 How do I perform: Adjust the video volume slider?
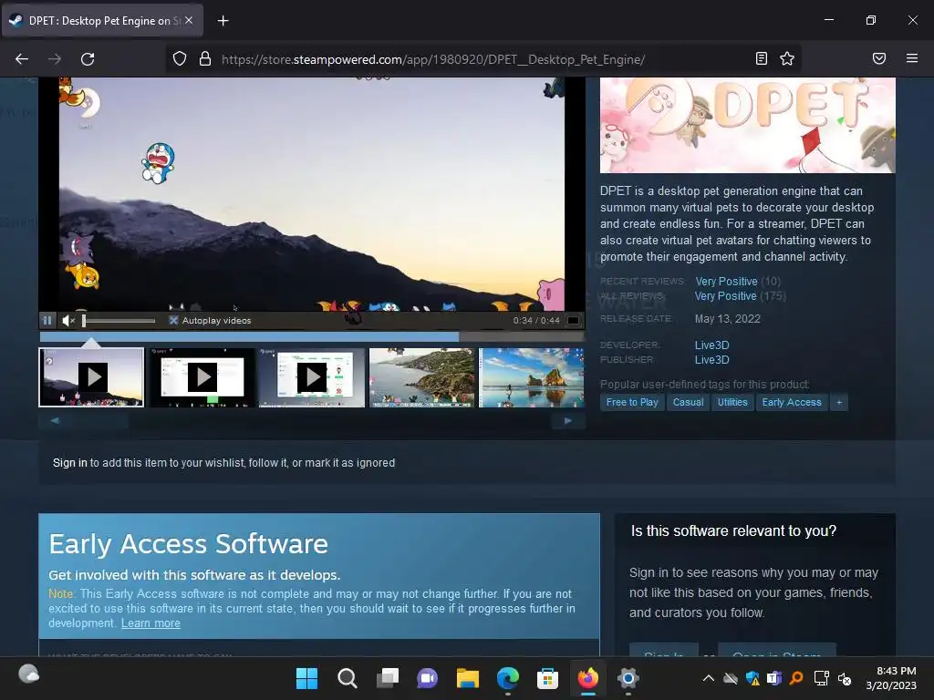119,321
